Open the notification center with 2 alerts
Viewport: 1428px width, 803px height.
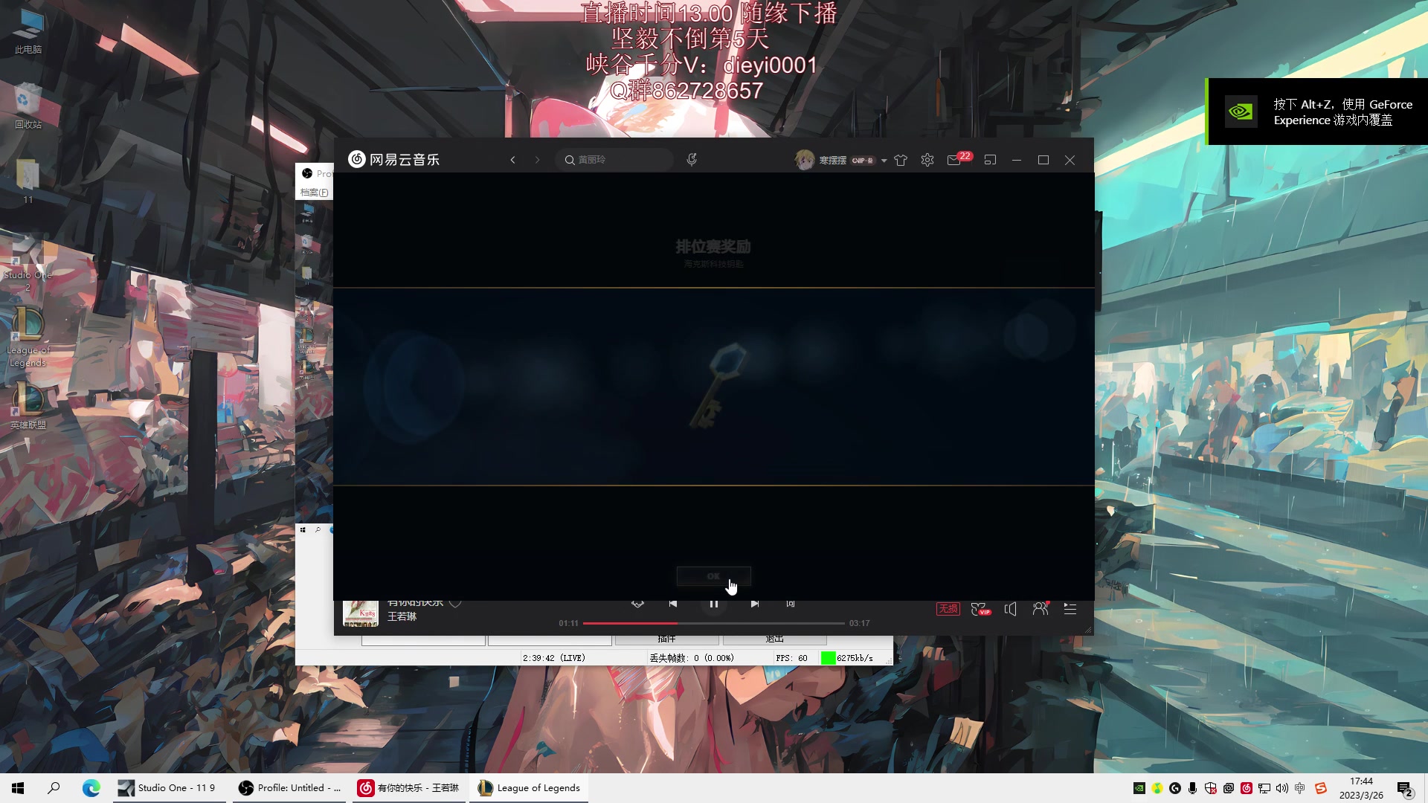[x=1405, y=789]
